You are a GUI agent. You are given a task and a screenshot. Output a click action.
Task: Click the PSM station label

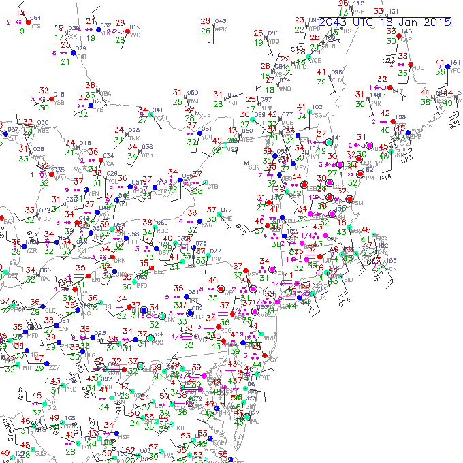357,203
